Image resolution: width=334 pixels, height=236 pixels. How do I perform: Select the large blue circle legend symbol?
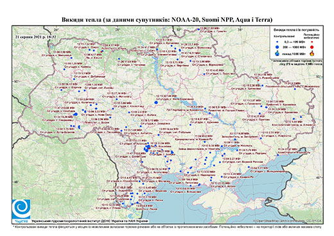277,47
